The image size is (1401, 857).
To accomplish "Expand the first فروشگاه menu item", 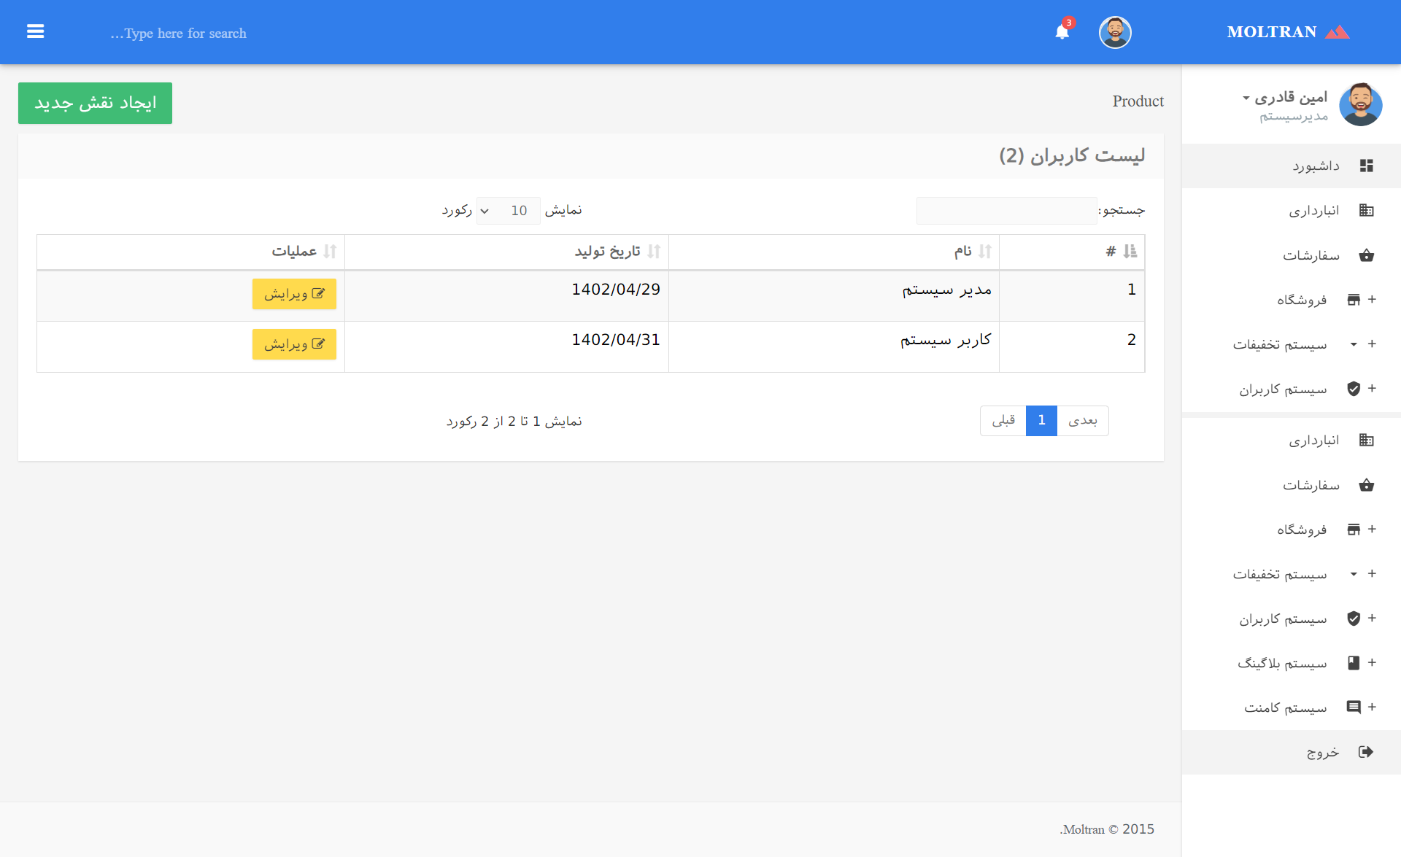I will (x=1302, y=300).
